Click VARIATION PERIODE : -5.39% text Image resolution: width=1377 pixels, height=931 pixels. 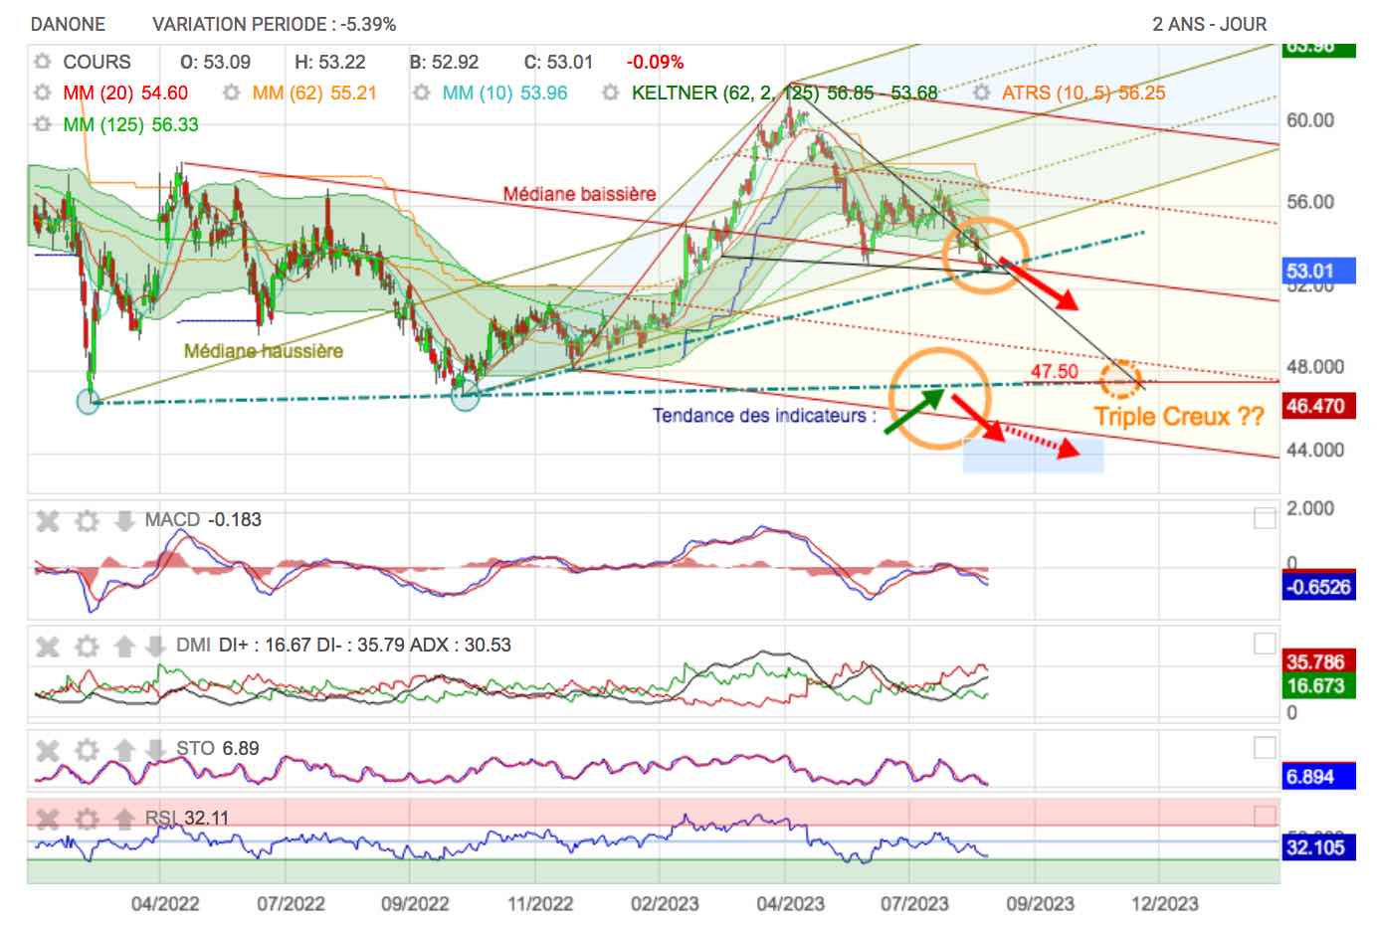[x=274, y=24]
